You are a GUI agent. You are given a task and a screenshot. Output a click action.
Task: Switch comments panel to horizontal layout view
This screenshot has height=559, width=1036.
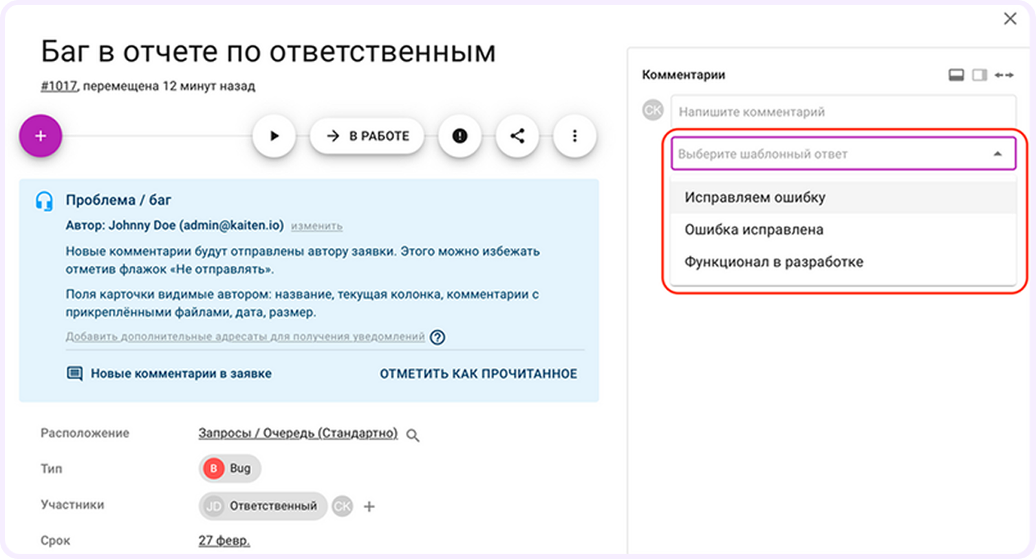957,75
